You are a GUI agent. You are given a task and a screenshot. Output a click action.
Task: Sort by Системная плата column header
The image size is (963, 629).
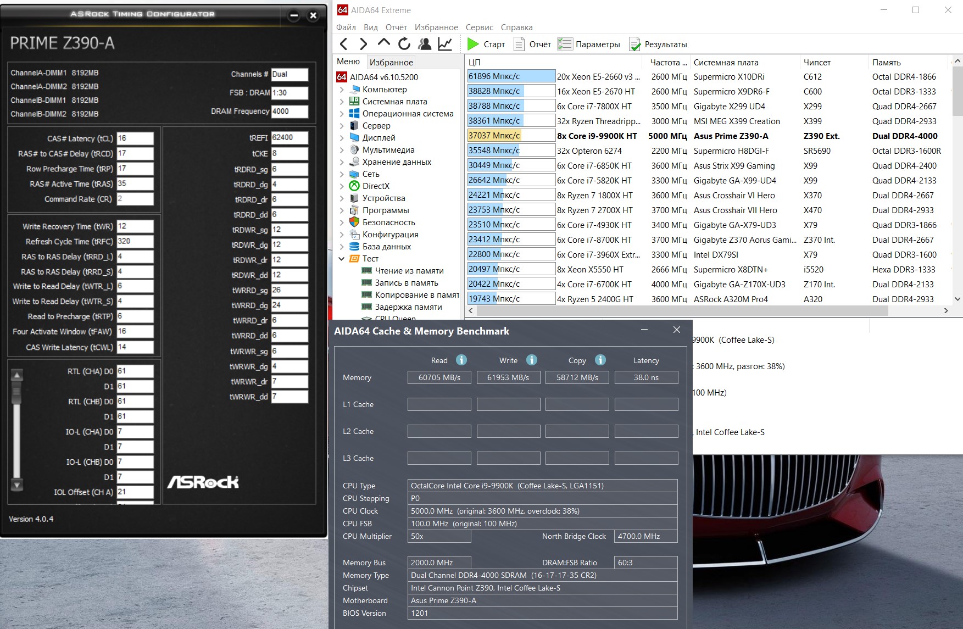745,62
